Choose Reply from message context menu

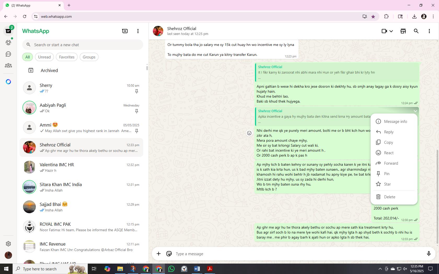pyautogui.click(x=394, y=132)
